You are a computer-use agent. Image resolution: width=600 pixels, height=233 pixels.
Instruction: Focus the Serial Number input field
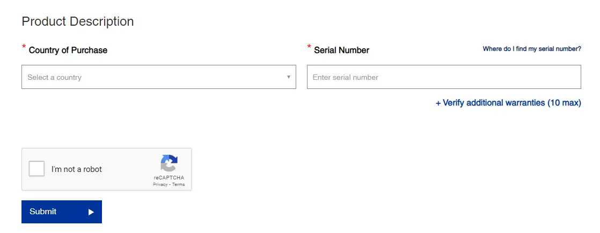[443, 77]
